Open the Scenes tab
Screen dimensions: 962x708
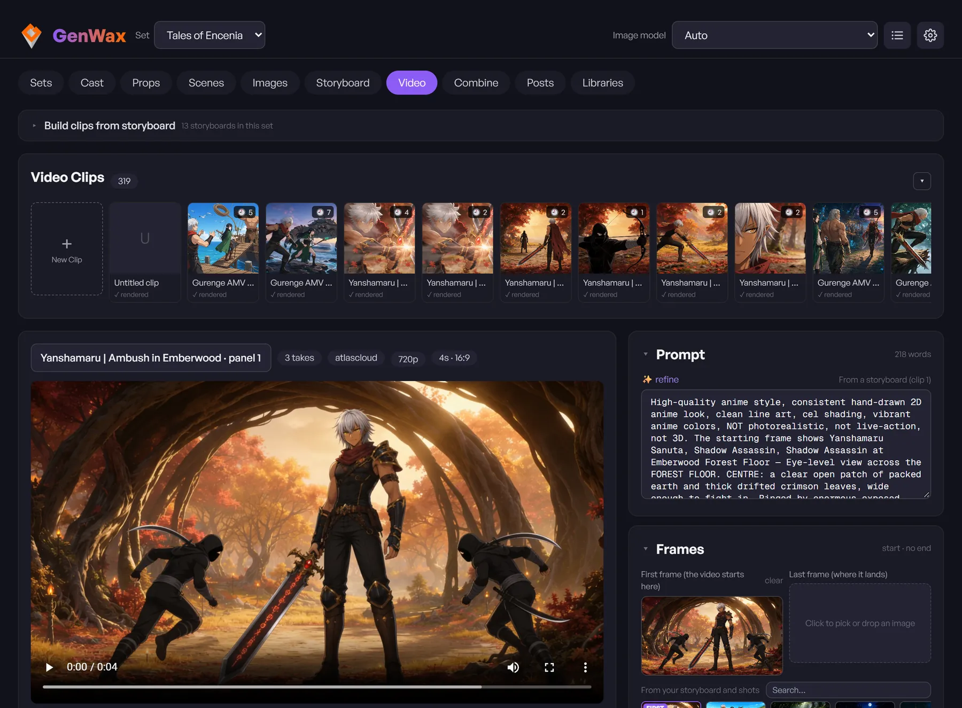tap(206, 83)
